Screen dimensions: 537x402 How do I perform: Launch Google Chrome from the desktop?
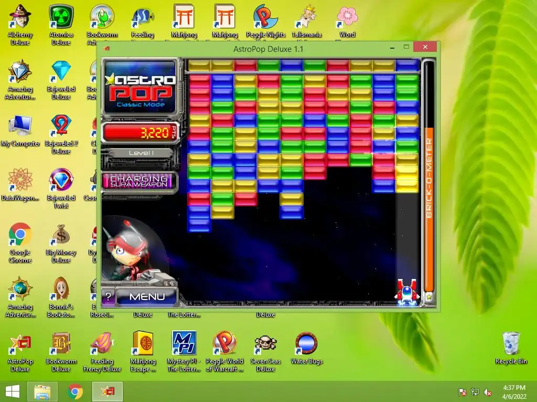click(x=20, y=243)
